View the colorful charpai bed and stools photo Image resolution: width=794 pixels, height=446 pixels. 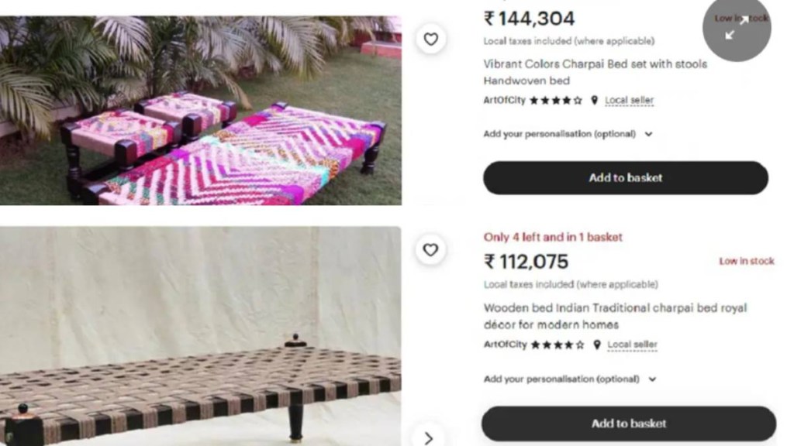pos(200,111)
